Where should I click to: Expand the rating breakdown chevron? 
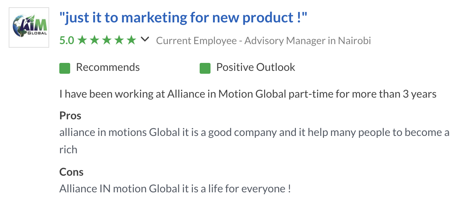pos(145,39)
